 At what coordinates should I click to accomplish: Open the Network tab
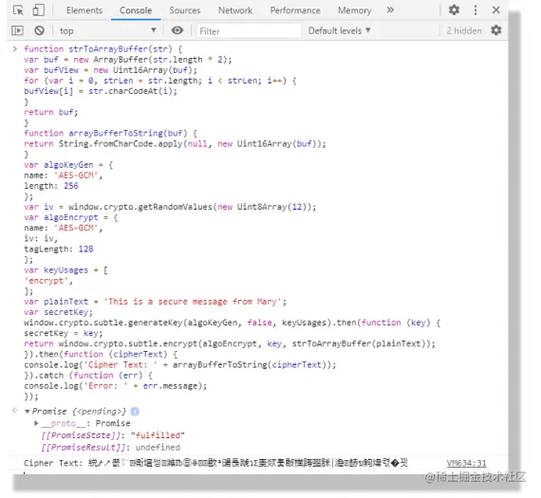[x=235, y=10]
